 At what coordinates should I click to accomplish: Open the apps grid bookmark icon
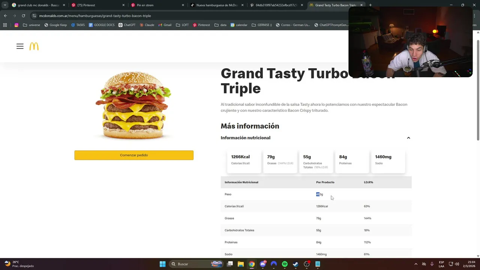[5, 25]
